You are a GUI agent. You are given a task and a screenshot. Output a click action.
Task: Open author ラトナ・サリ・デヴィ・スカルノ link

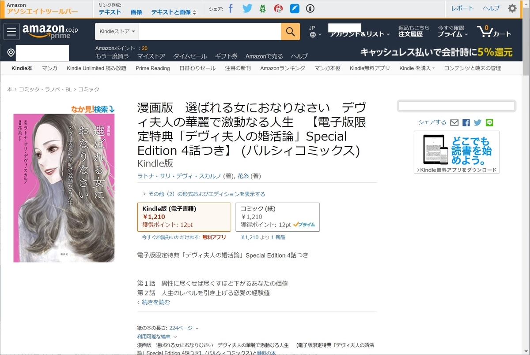(x=179, y=176)
